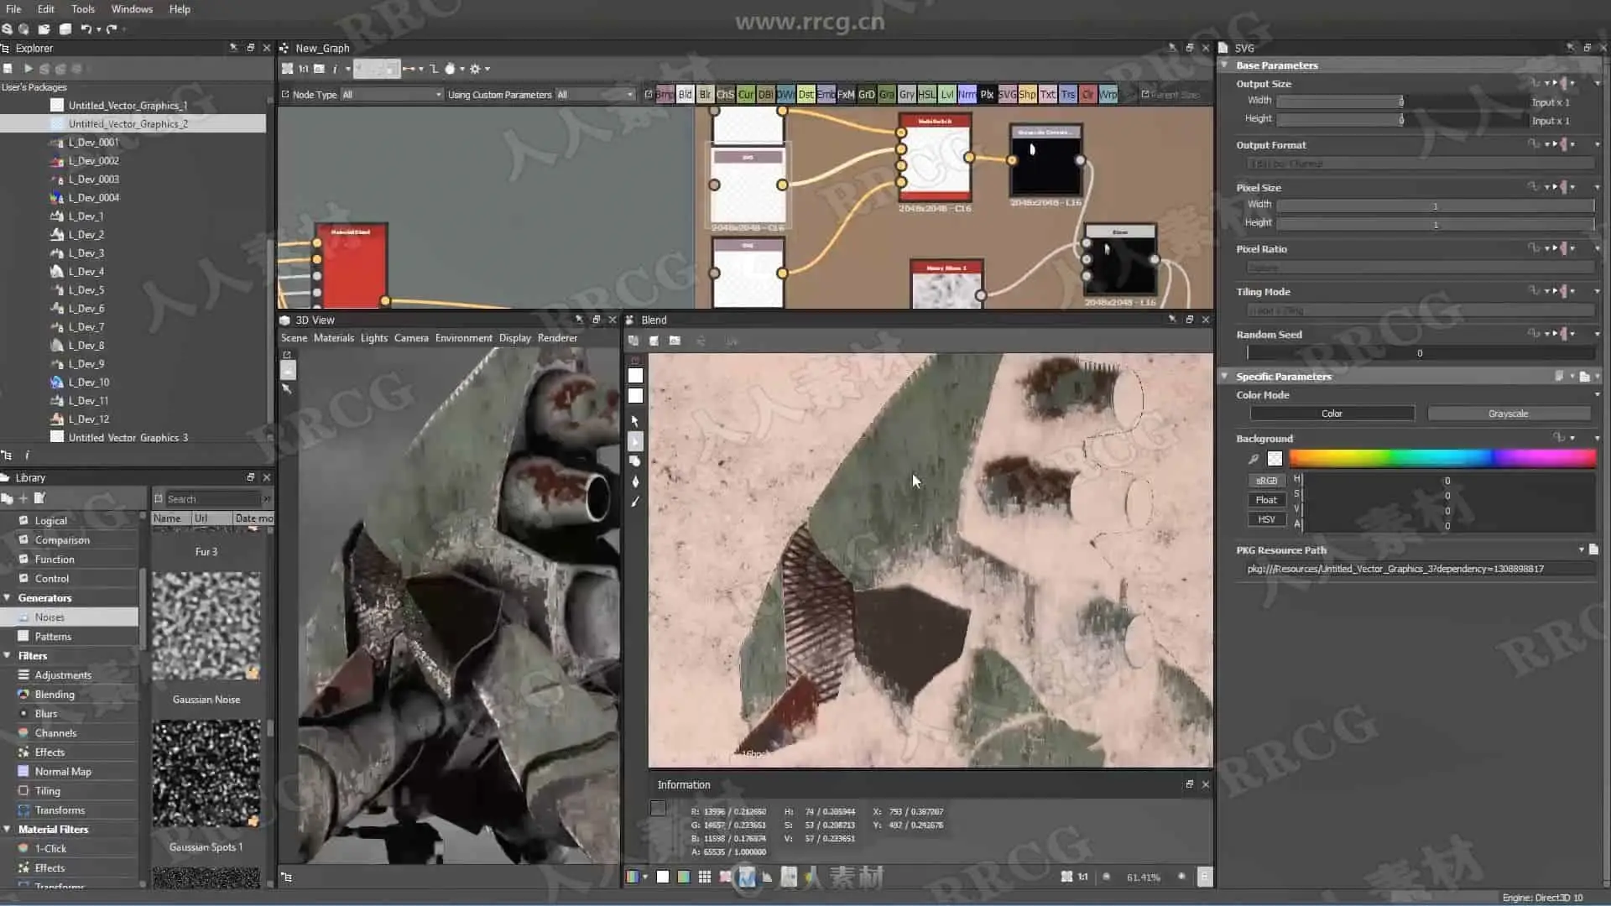
Task: Click the background hue rainbow slider
Action: tap(1442, 458)
